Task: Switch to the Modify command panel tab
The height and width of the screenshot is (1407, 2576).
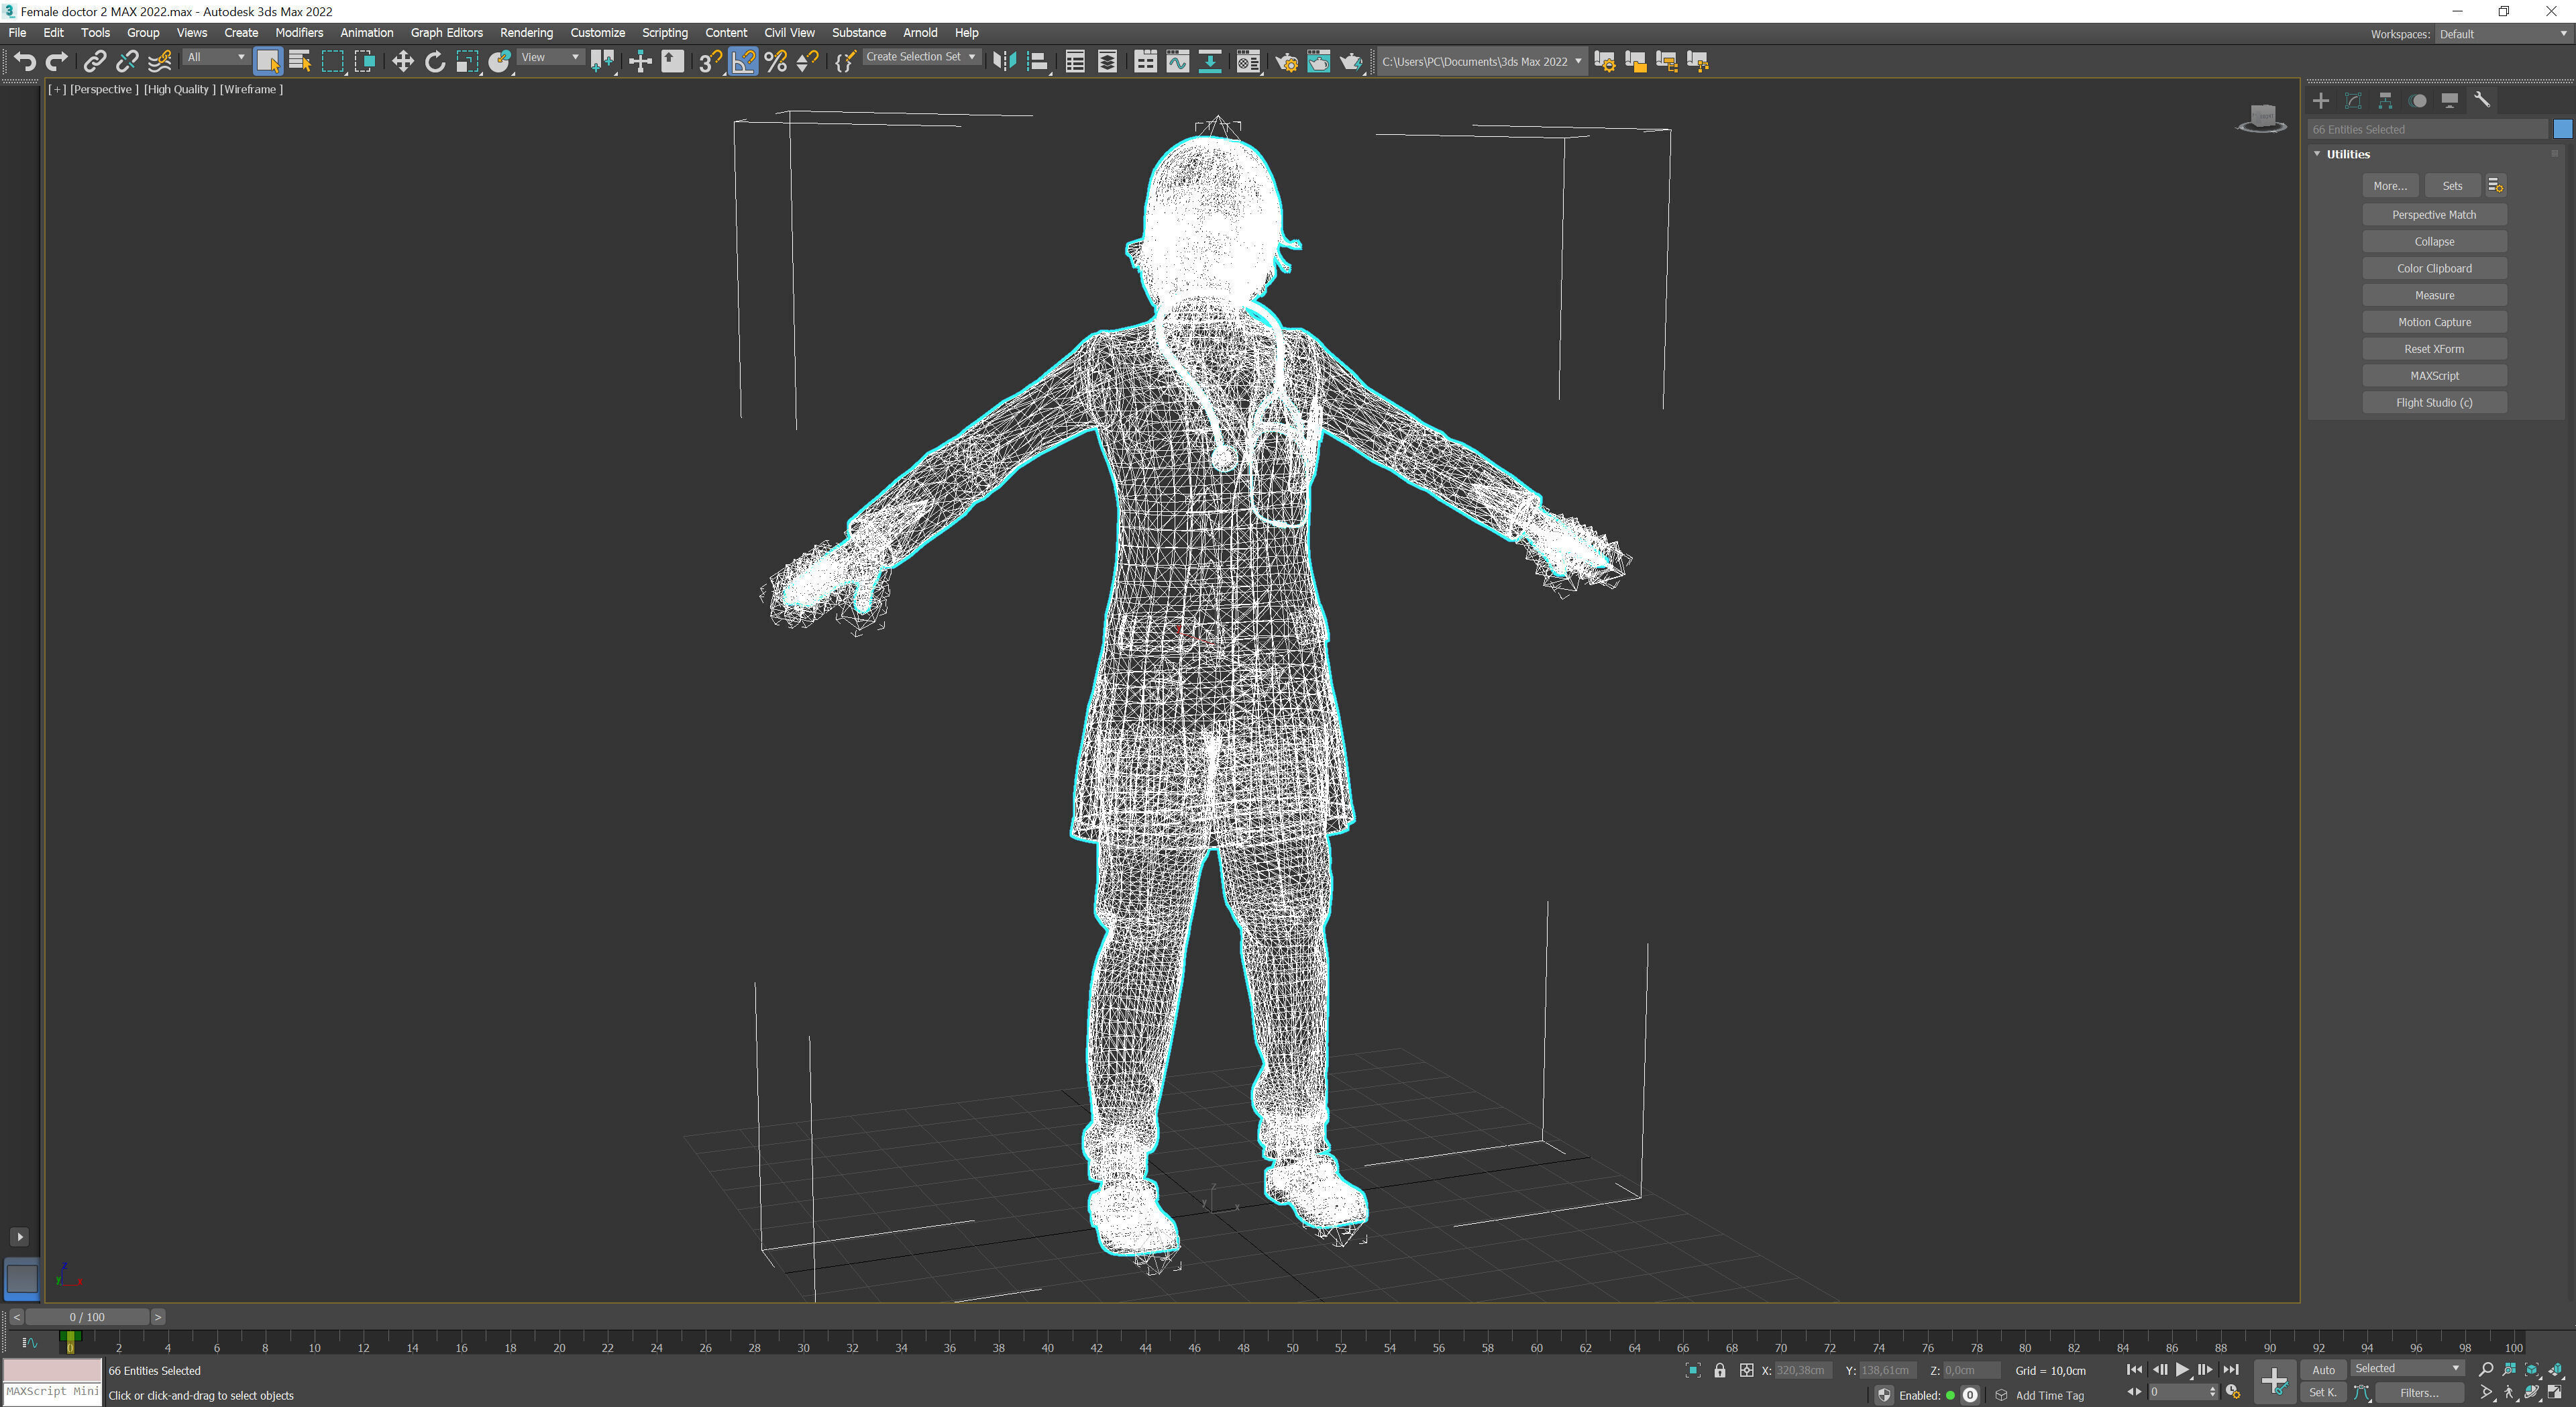Action: tap(2353, 100)
